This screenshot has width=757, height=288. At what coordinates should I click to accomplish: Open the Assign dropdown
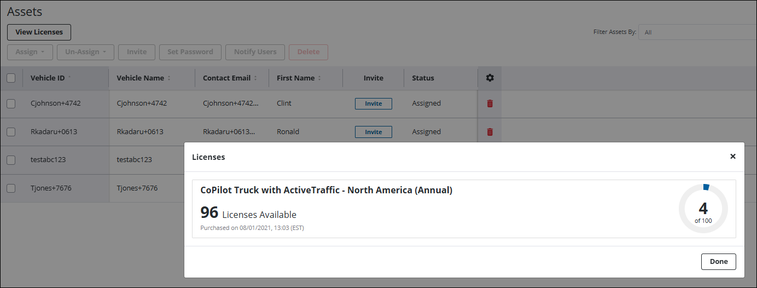click(x=30, y=52)
